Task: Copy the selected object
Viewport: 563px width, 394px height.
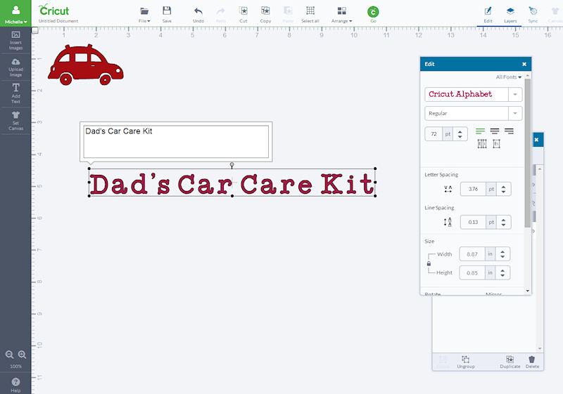Action: tap(265, 14)
